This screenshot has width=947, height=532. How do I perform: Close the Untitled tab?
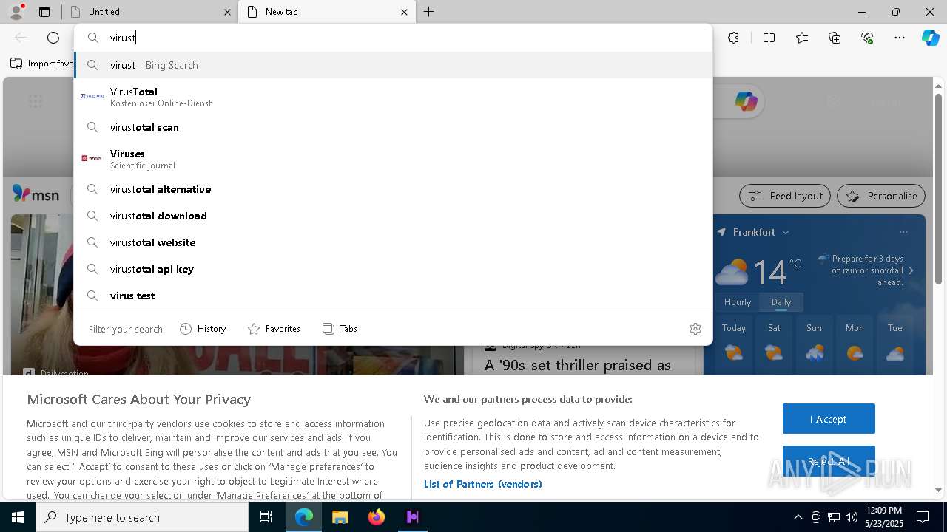[227, 12]
